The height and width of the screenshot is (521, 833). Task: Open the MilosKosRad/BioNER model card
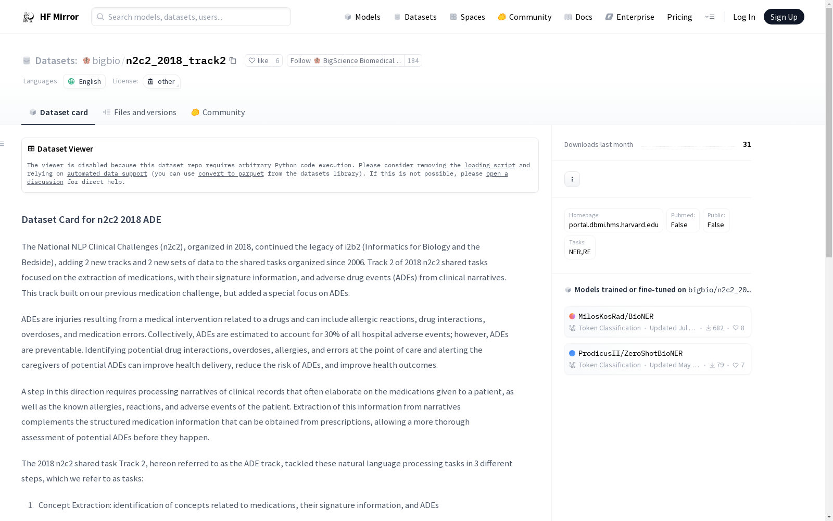pos(658,322)
